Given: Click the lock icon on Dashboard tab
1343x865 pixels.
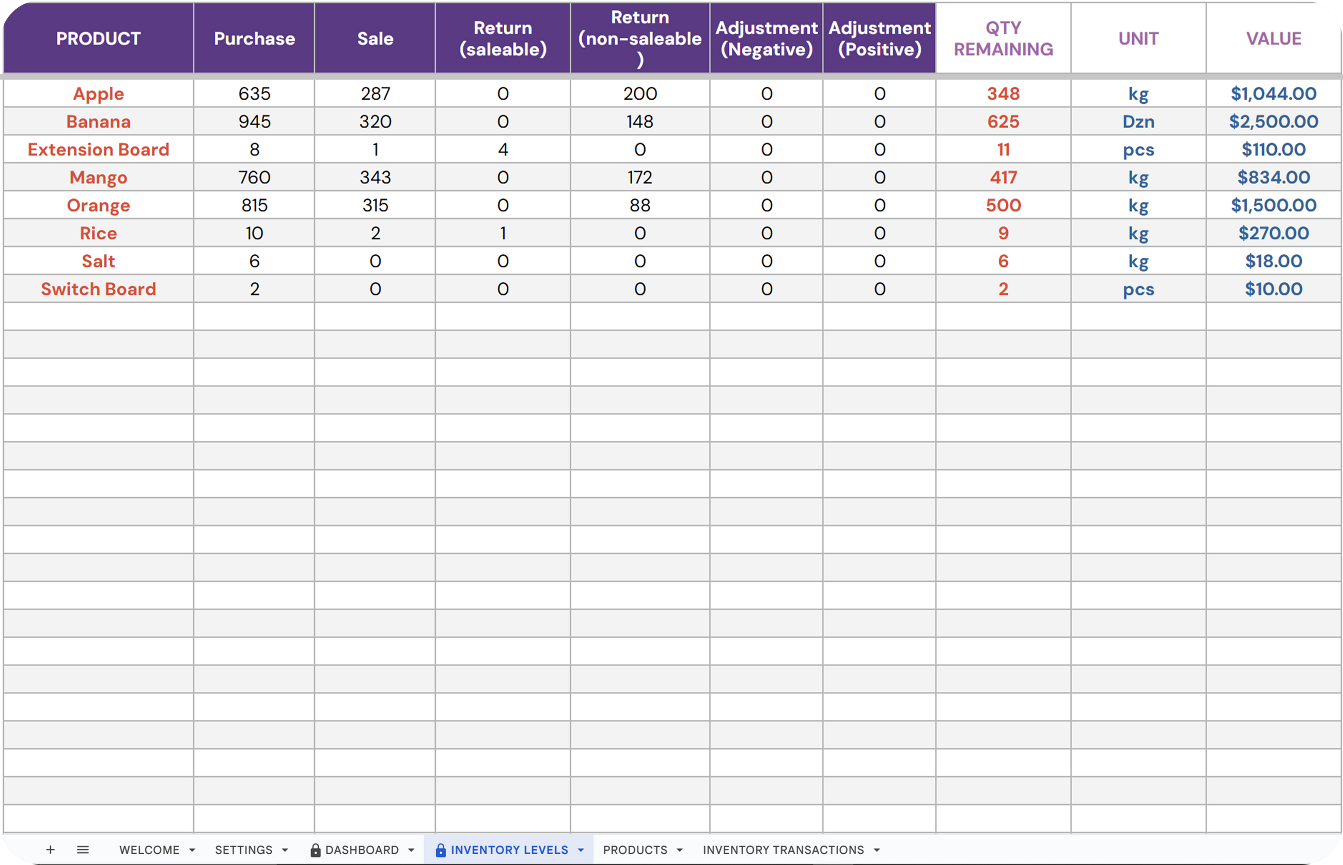Looking at the screenshot, I should tap(316, 851).
